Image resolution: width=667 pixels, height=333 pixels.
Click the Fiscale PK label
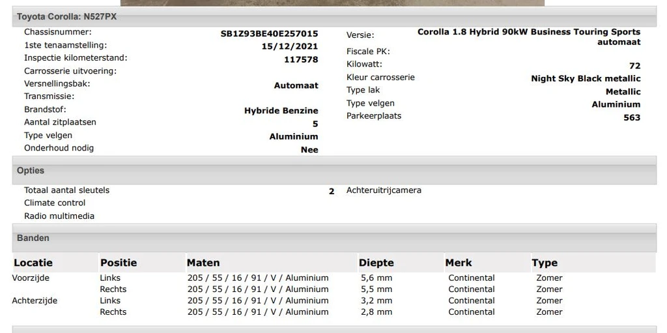(368, 51)
